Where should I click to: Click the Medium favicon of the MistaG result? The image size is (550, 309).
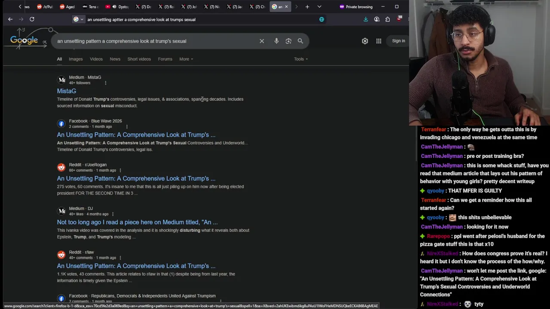61,80
